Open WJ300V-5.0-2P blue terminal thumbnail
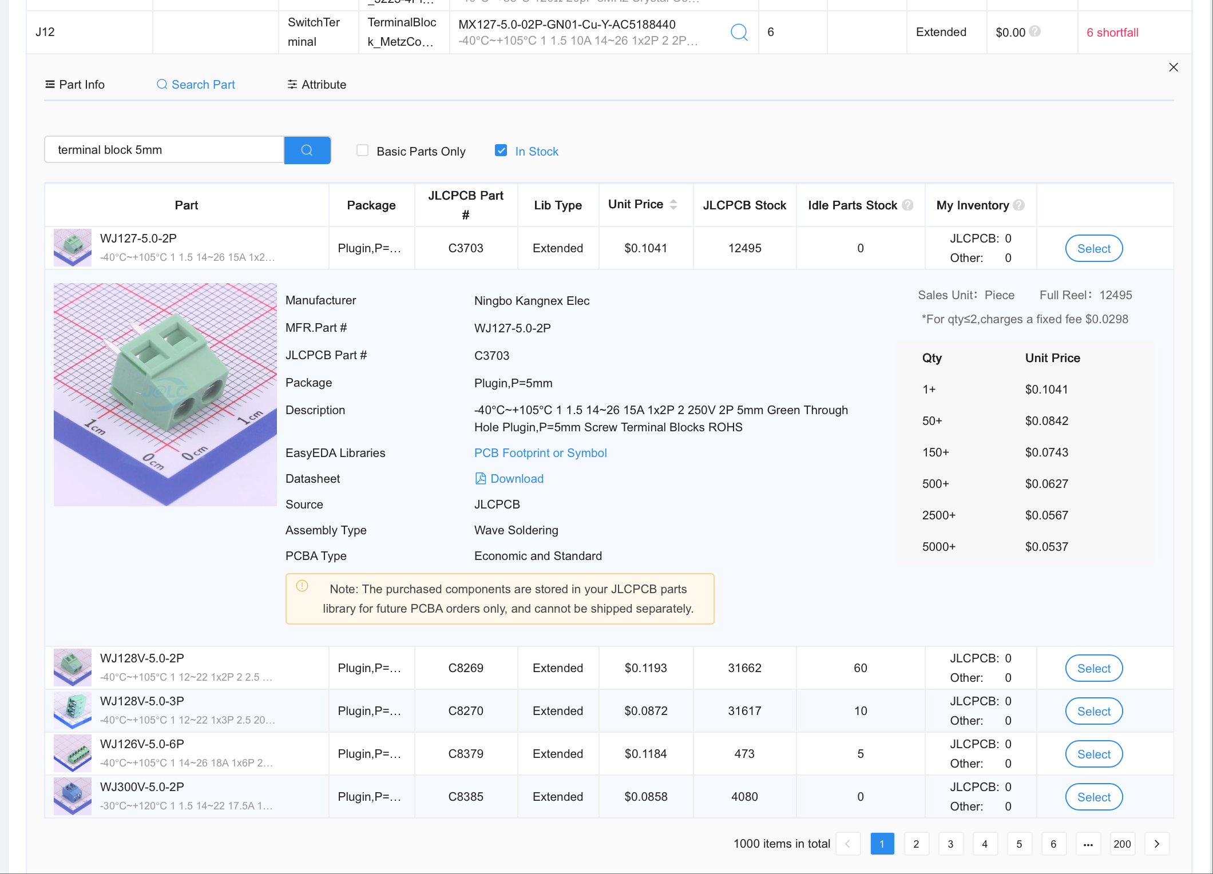This screenshot has height=874, width=1213. tap(72, 796)
